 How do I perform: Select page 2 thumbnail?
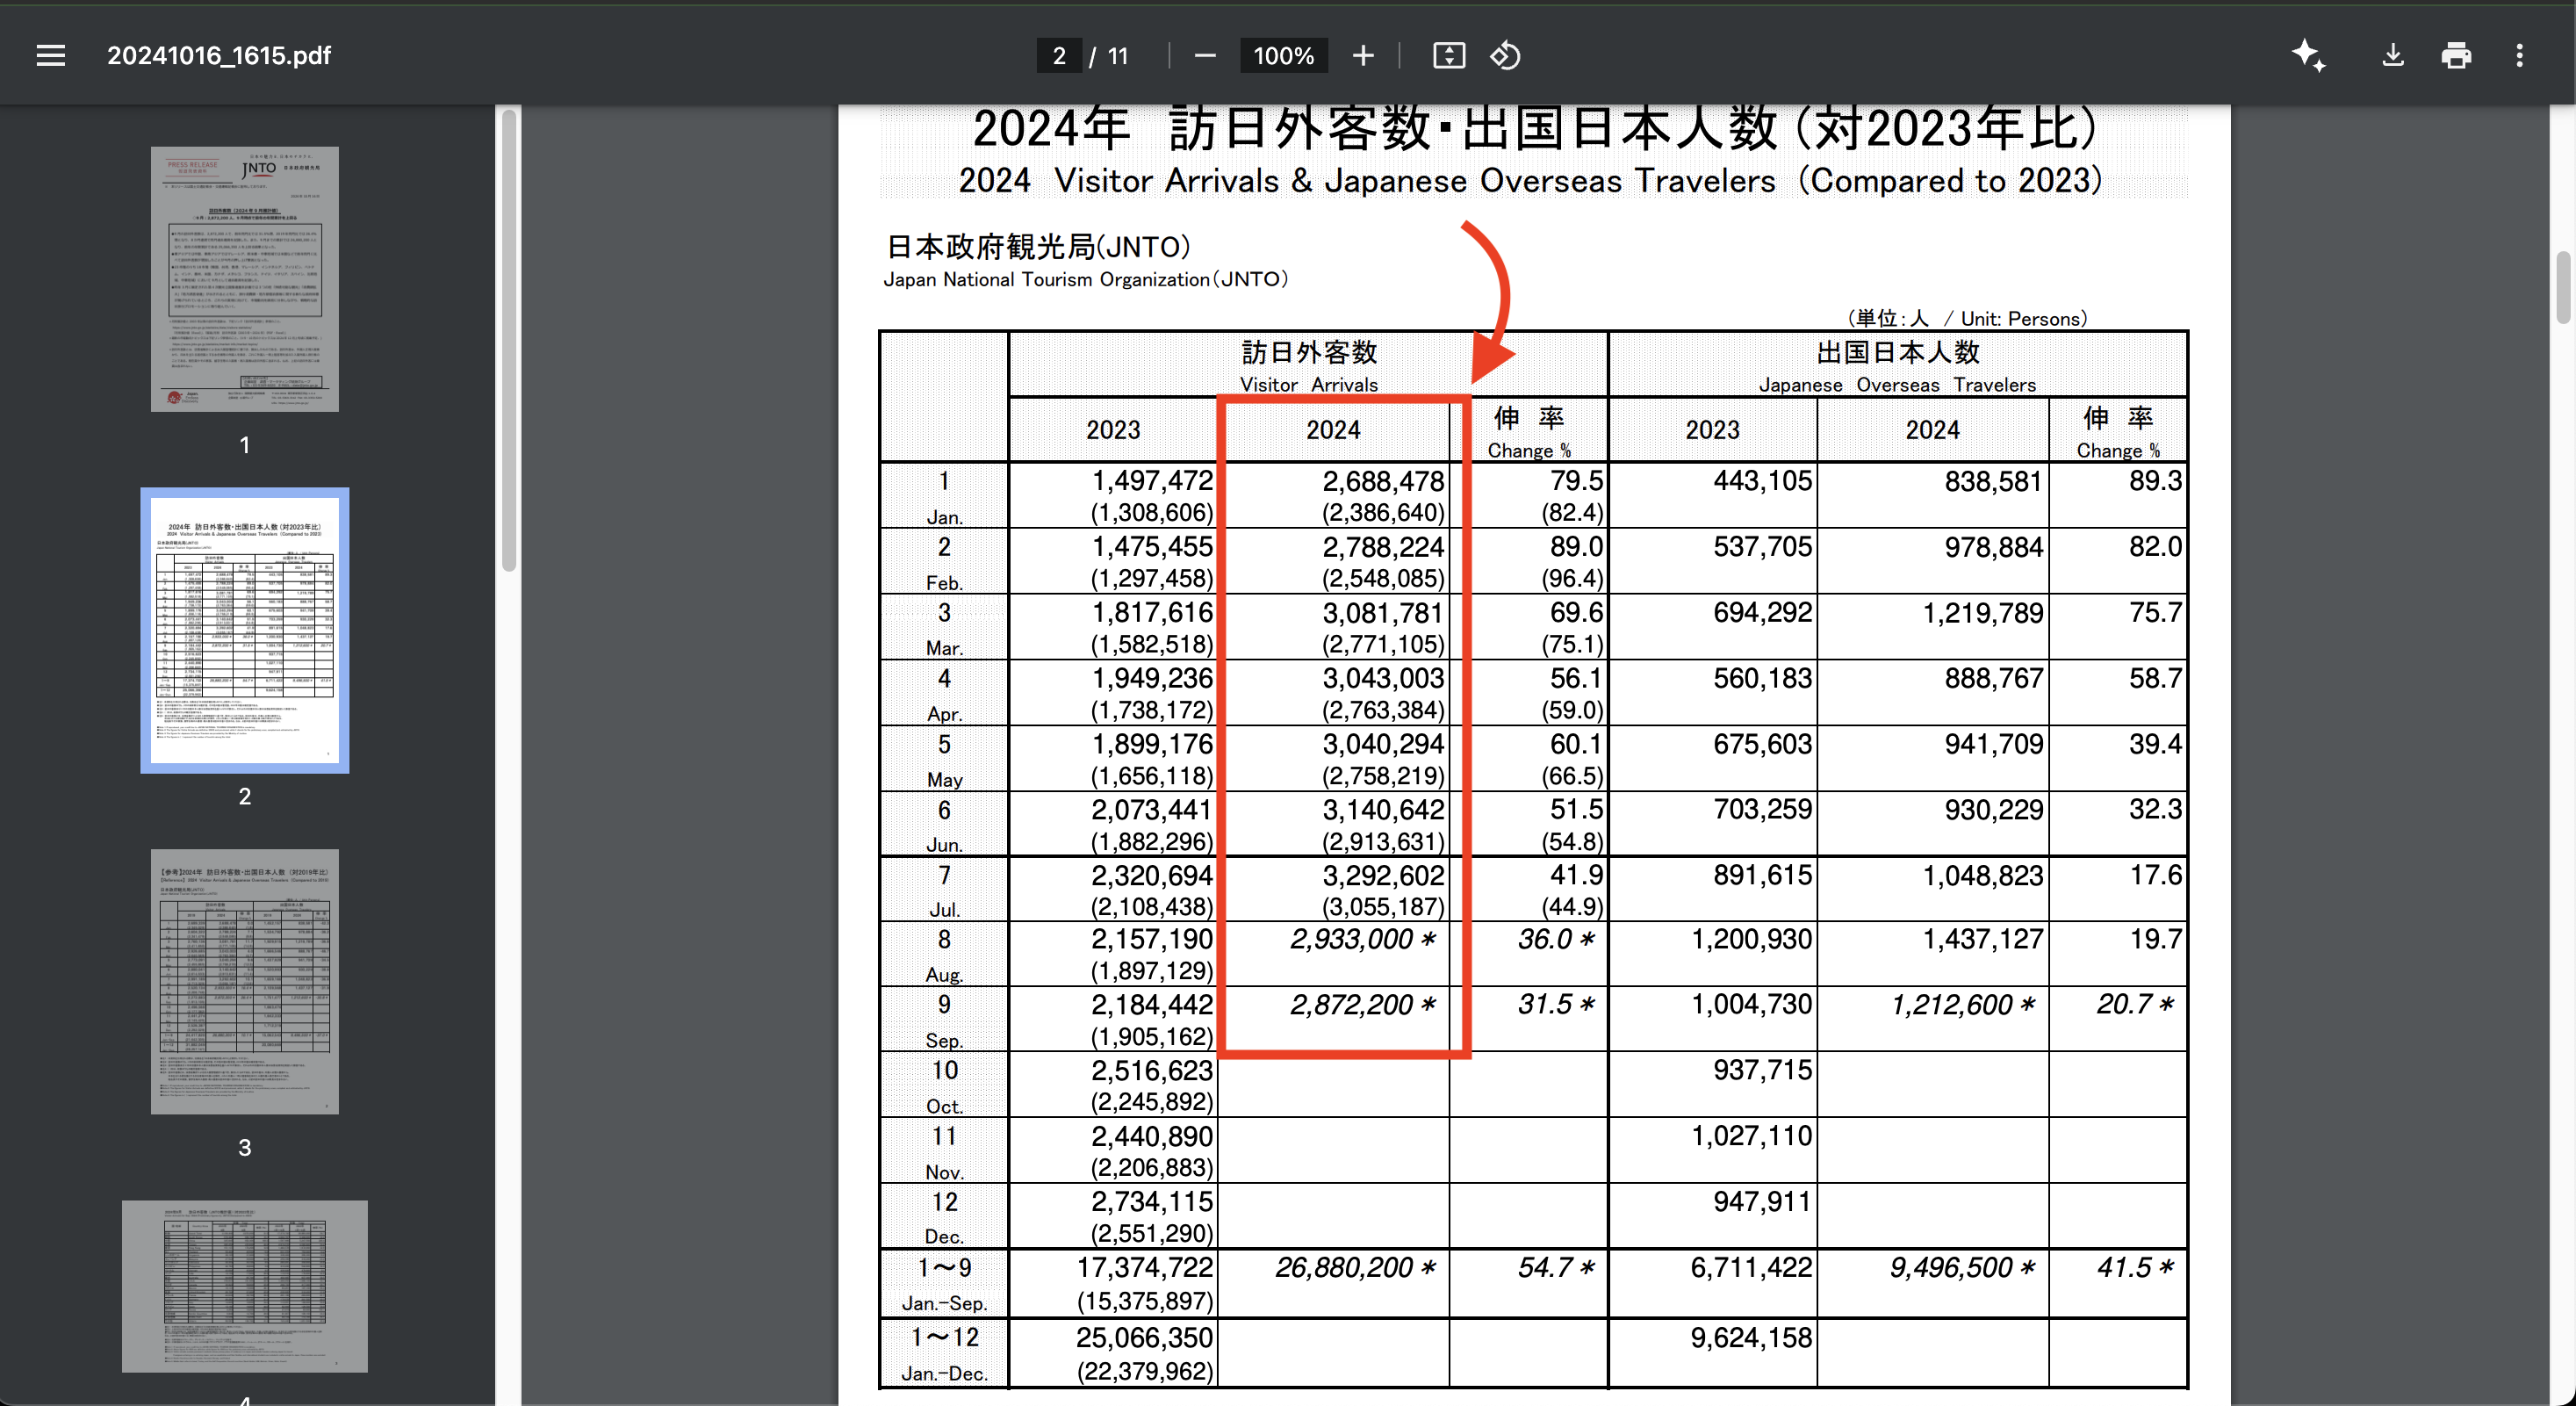[245, 630]
